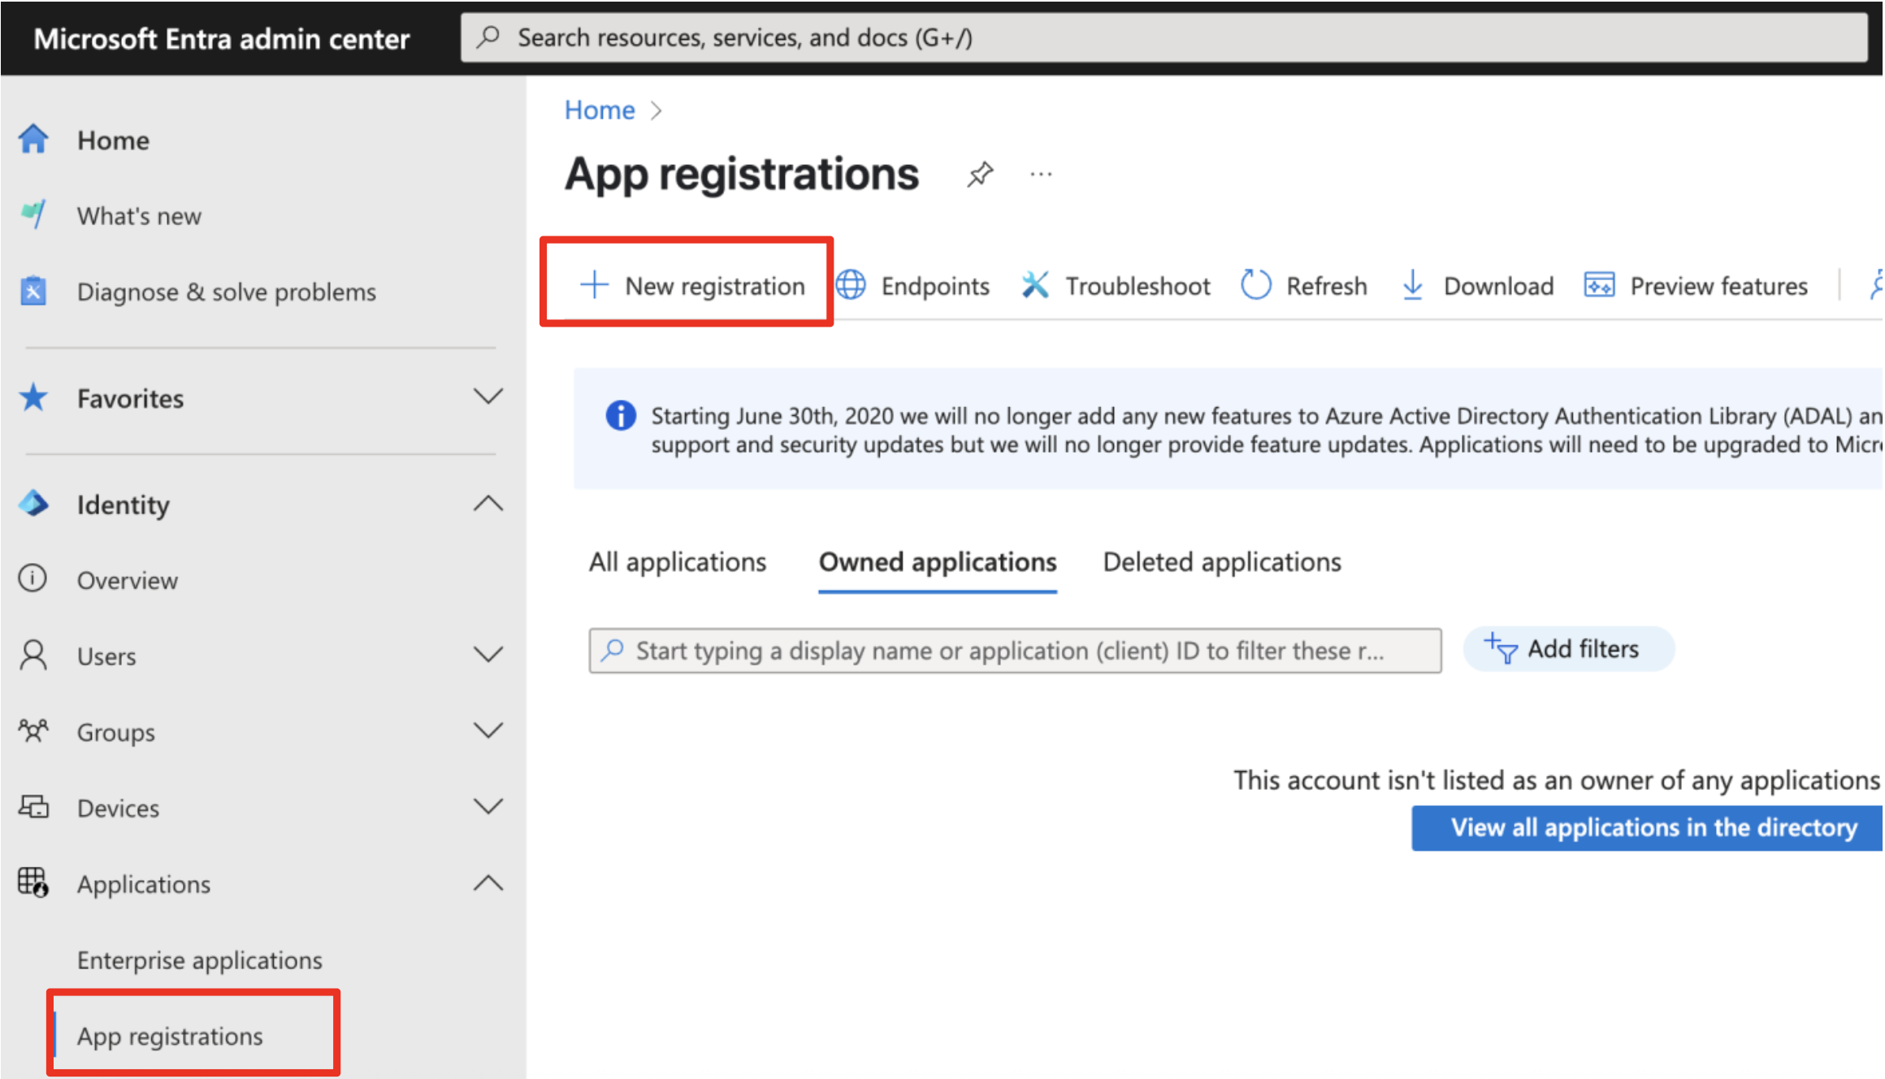Click the New registration button label
The image size is (1885, 1079).
tap(715, 286)
